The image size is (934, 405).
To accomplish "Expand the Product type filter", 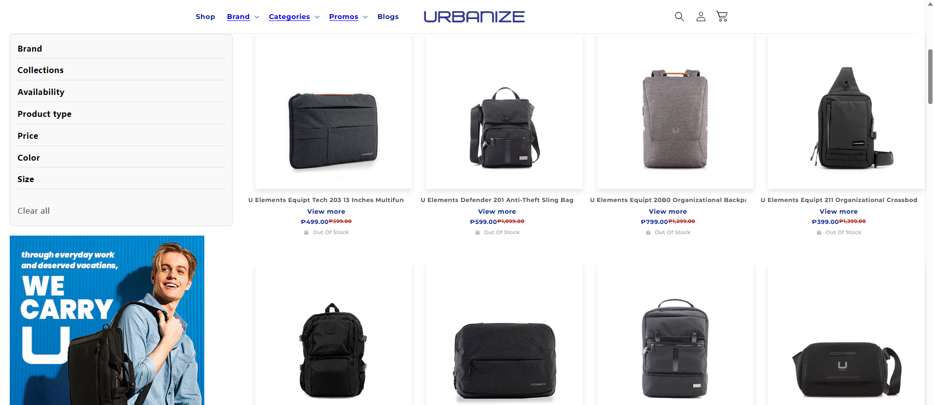I will tap(121, 114).
